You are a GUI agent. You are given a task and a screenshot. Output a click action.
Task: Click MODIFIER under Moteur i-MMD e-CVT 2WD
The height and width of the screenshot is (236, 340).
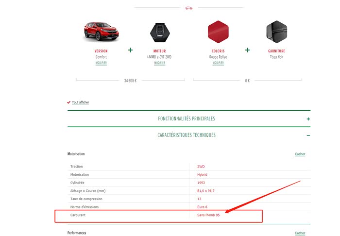pyautogui.click(x=160, y=63)
